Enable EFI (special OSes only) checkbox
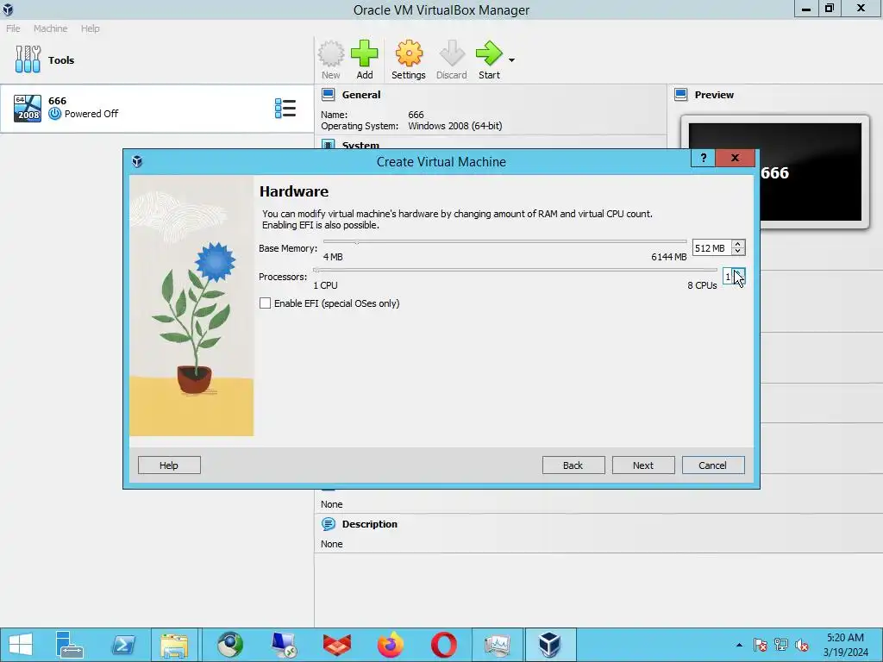 tap(265, 303)
